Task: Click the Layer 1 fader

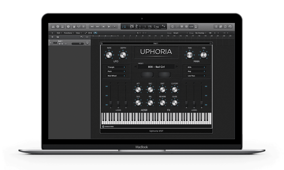Action: pyautogui.click(x=111, y=104)
